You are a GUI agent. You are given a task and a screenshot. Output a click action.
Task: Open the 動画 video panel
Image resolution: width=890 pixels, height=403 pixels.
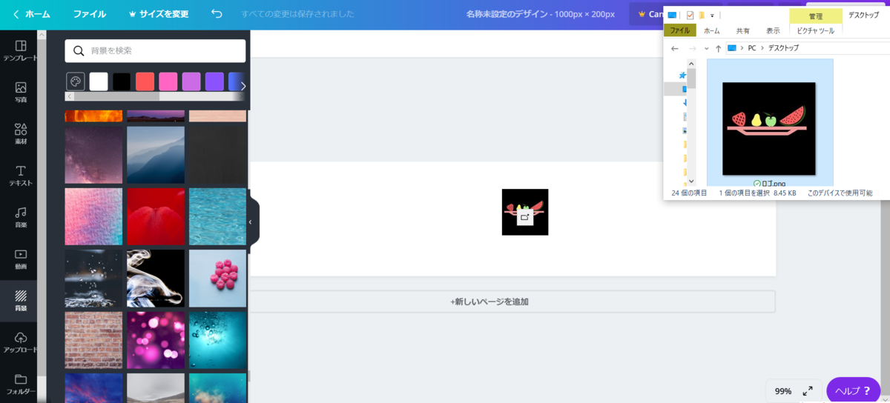click(21, 259)
